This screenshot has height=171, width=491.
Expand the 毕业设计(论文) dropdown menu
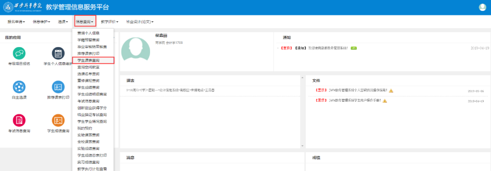tap(140, 22)
